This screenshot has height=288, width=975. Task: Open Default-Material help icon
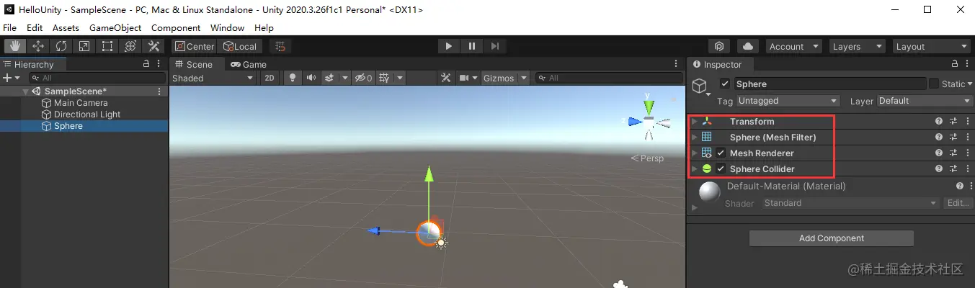click(959, 186)
